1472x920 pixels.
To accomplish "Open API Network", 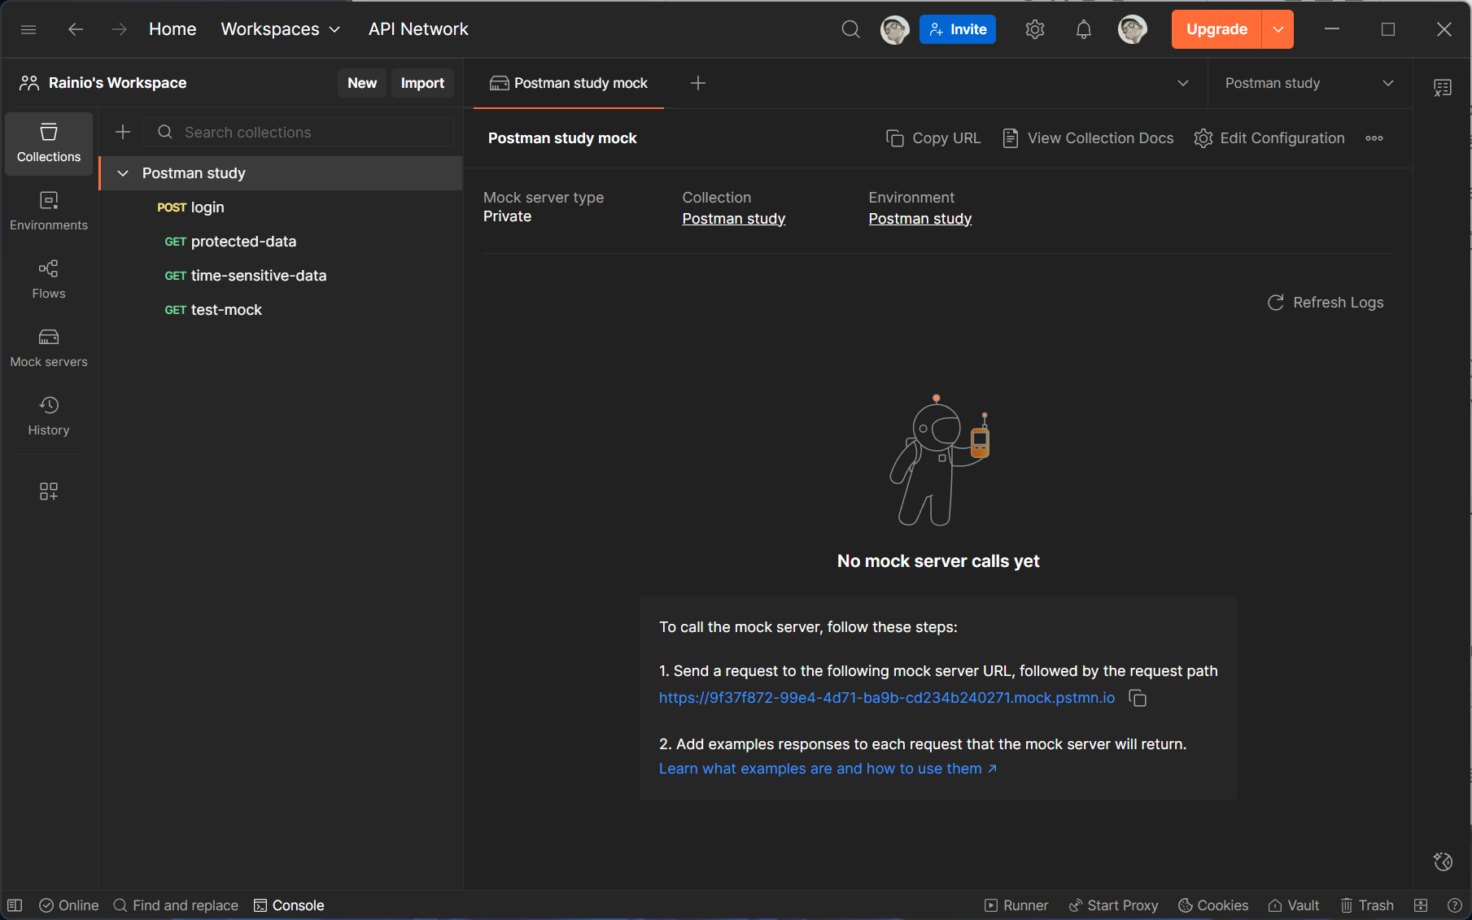I will pyautogui.click(x=418, y=29).
